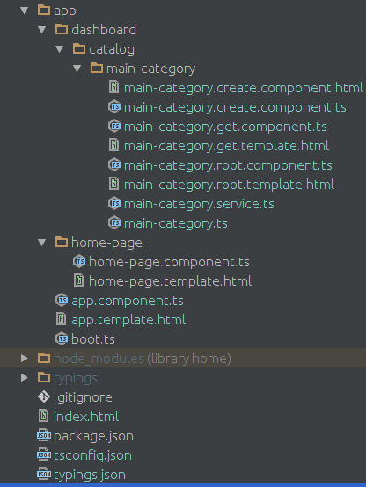Image resolution: width=366 pixels, height=487 pixels.
Task: Select file main-category.create.component.ts
Action: click(x=235, y=108)
